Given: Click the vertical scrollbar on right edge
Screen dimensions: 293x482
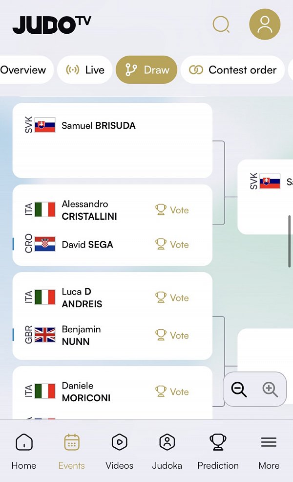Looking at the screenshot, I should (289, 241).
